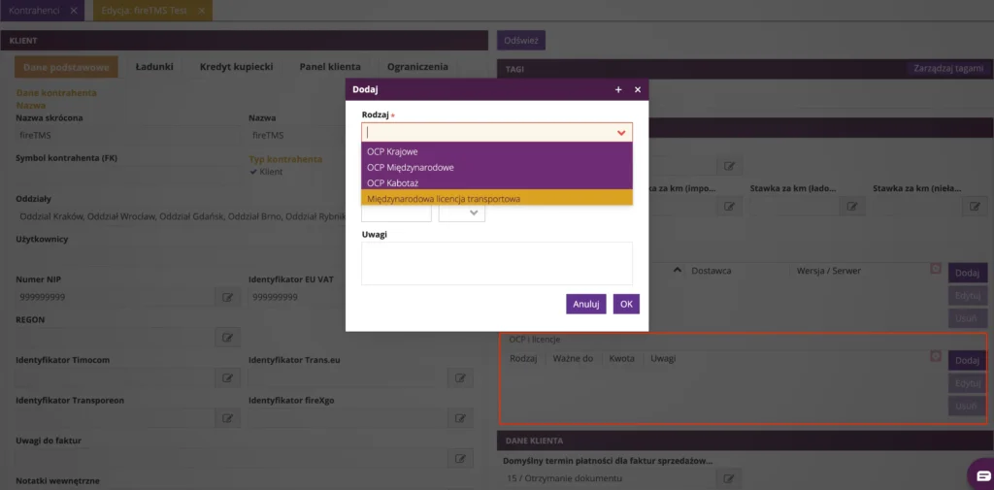Screen dimensions: 994x490
Task: Confirm the Dodaj dialog with OK
Action: point(626,304)
